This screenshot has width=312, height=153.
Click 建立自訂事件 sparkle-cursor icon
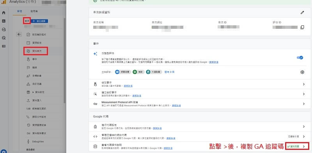click(95, 94)
